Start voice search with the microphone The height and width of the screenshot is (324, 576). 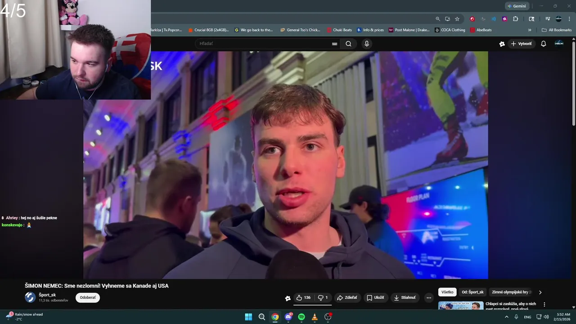[x=367, y=44]
